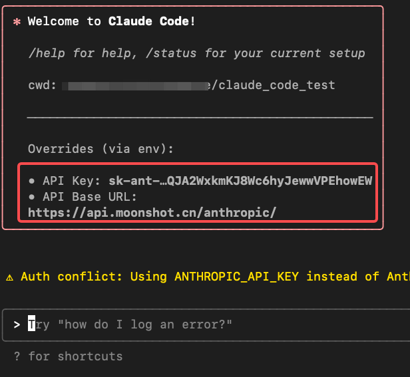Click the 'Overrides (via env):' heading
Screen dimensions: 410x377
click(x=101, y=149)
